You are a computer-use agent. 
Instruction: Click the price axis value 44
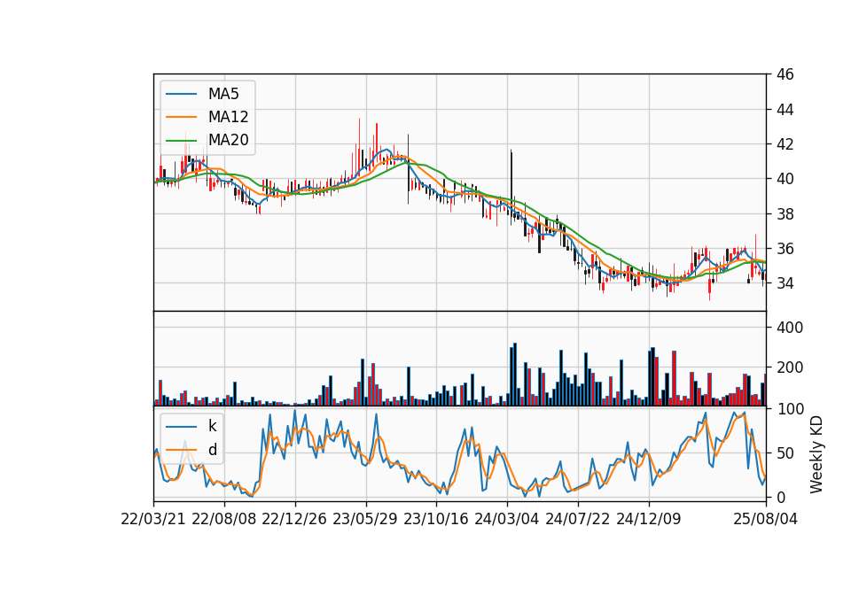click(785, 110)
